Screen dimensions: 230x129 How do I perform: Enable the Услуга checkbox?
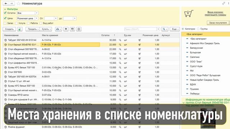(x=17, y=23)
